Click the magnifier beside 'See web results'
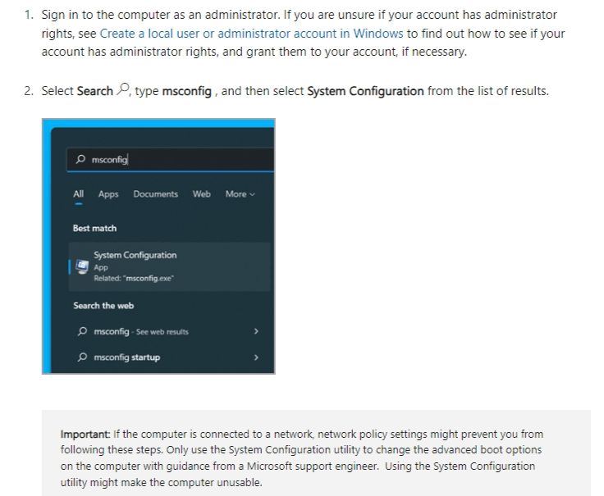604x496 pixels. pyautogui.click(x=83, y=332)
